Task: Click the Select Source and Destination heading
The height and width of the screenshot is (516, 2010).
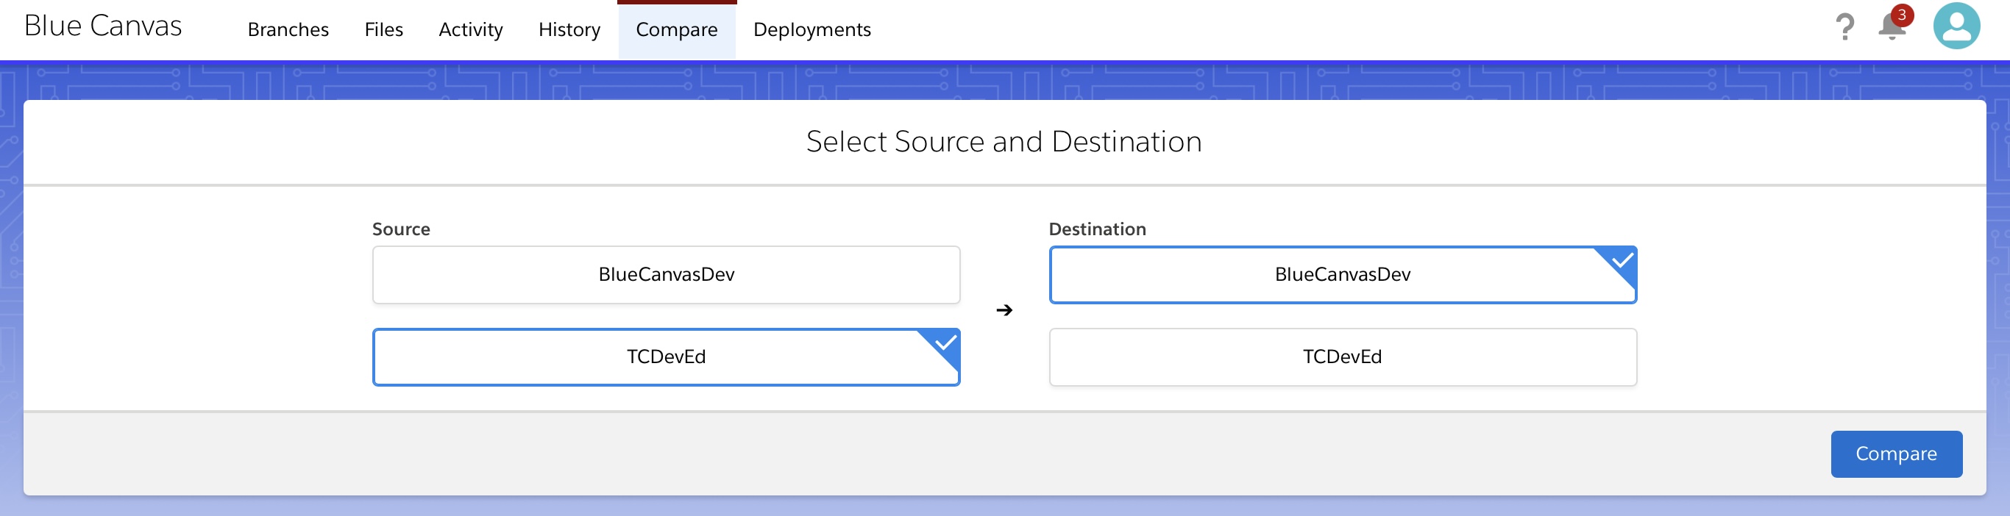Action: [x=1004, y=142]
